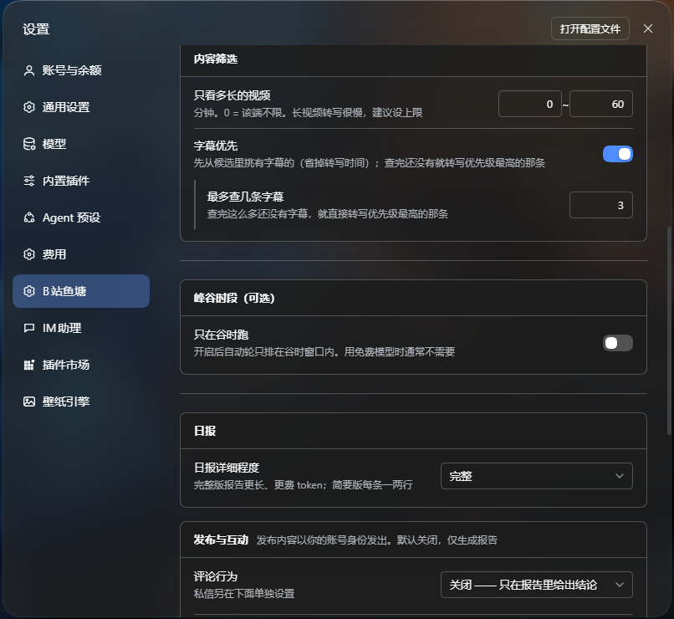674x619 pixels.
Task: Click the 私信另在下面单独设置 note
Action: pos(244,594)
